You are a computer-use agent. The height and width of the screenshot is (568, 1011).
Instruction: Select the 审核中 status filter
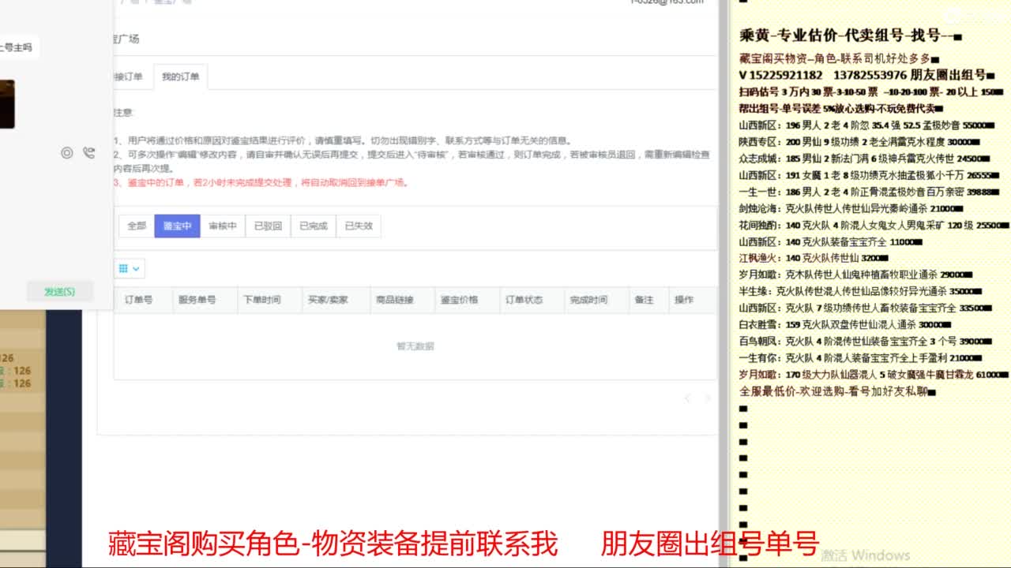tap(223, 226)
